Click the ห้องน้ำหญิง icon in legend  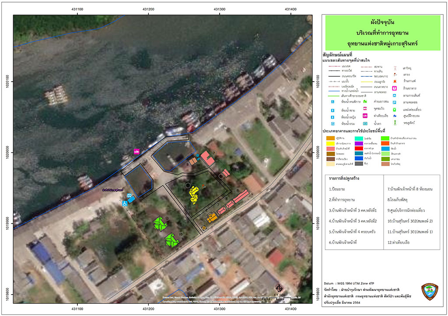tap(332, 117)
